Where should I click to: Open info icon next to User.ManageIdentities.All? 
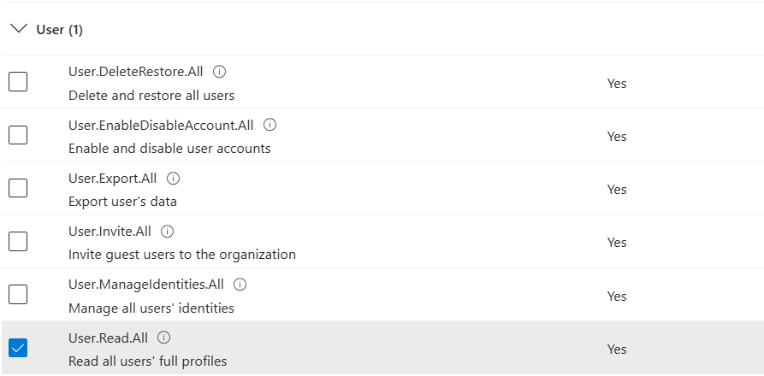pyautogui.click(x=240, y=285)
